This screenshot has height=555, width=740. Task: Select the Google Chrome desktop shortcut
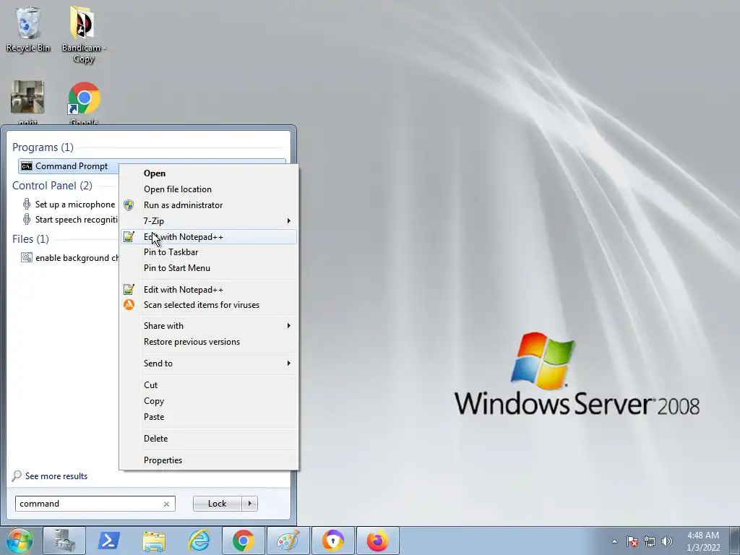(x=84, y=103)
